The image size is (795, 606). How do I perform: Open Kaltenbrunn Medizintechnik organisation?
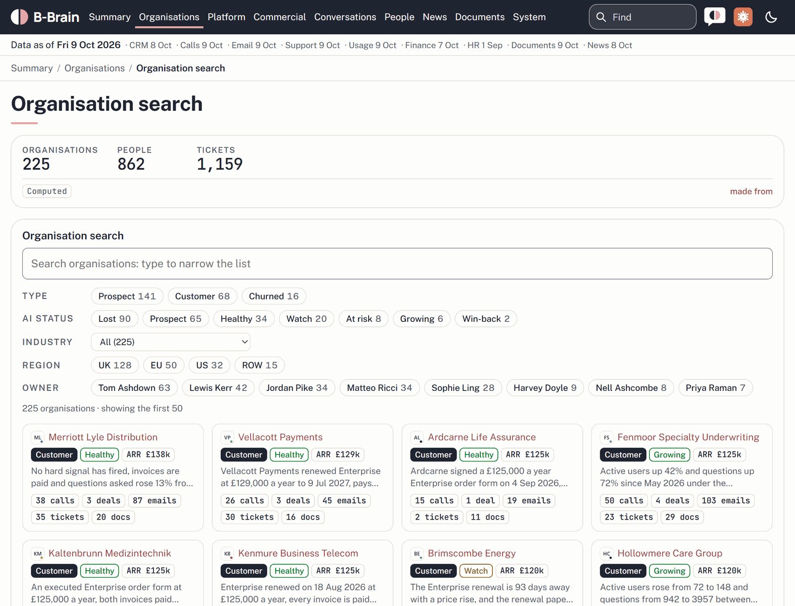pyautogui.click(x=110, y=553)
